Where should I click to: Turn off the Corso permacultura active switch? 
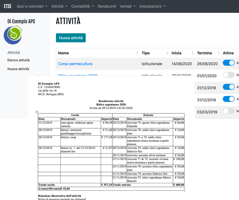[229, 63]
